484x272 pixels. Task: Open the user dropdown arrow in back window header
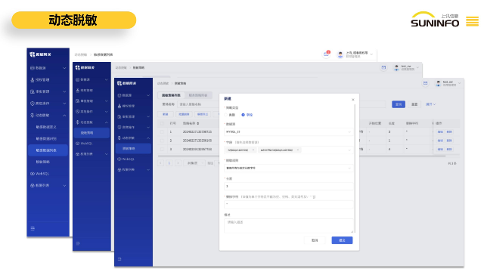tap(371, 54)
